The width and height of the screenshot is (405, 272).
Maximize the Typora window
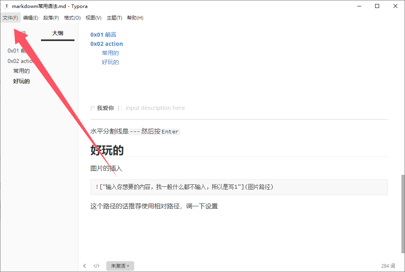coord(377,6)
